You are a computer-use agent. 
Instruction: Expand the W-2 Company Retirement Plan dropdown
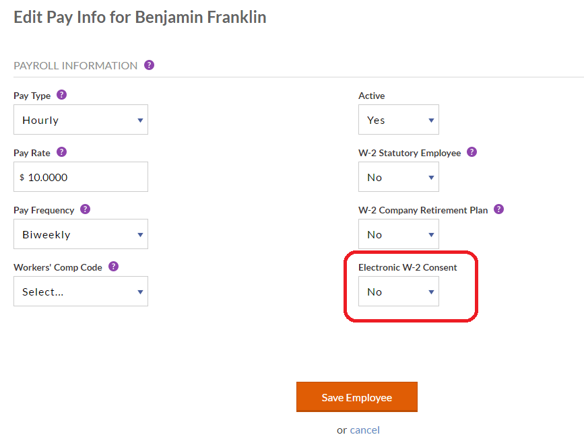click(x=399, y=234)
